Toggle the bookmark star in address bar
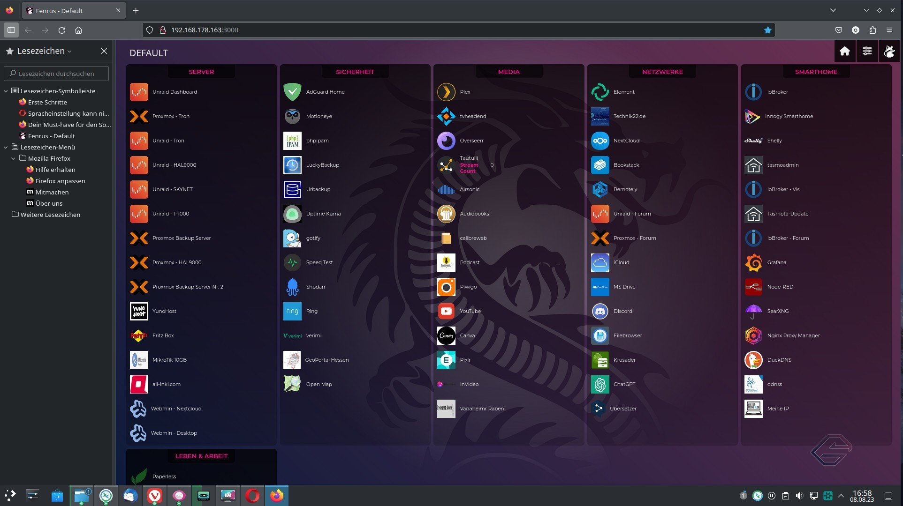Image resolution: width=903 pixels, height=506 pixels. [767, 30]
